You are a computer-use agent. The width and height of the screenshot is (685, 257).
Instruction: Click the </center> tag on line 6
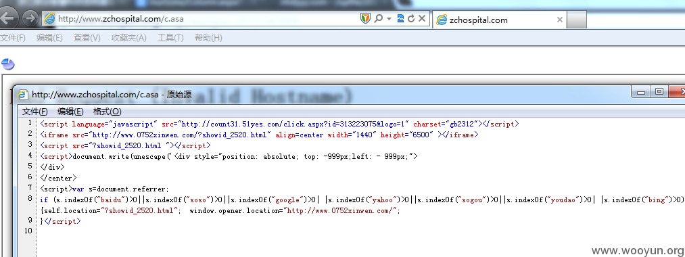[x=58, y=179]
